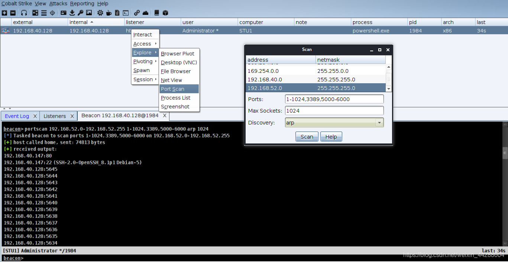The image size is (508, 262).
Task: Edit the Ports input field
Action: tap(334, 99)
